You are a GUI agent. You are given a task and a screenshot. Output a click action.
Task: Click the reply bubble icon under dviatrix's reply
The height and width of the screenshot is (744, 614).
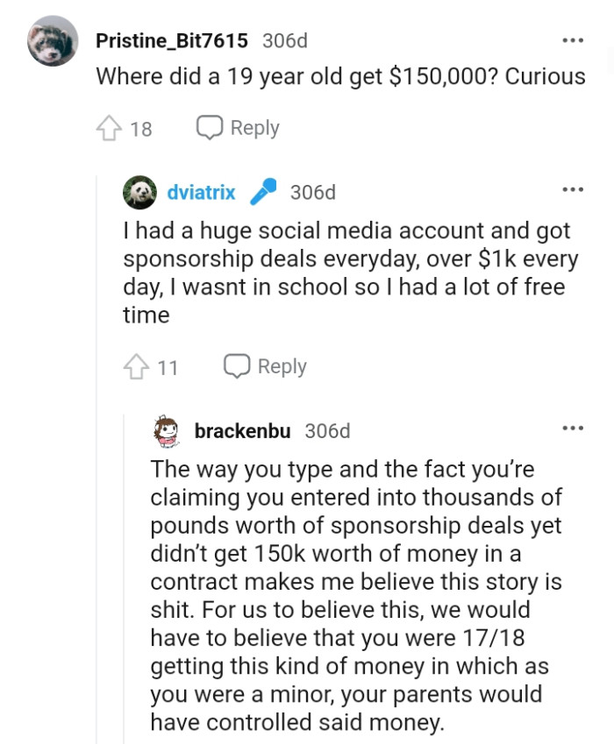coord(237,365)
